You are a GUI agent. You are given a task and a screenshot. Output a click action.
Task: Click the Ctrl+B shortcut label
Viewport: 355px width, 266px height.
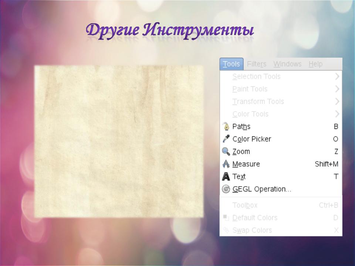[x=328, y=205]
